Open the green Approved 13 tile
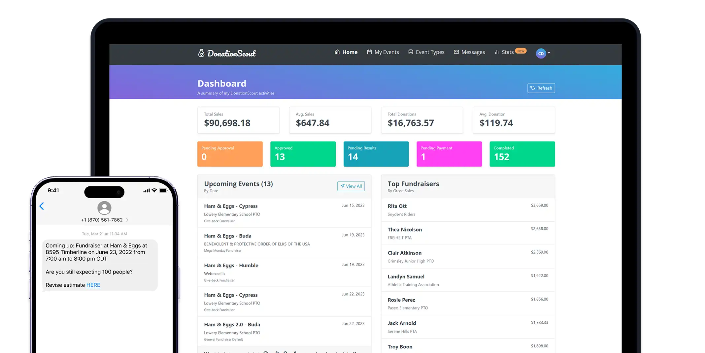 303,154
